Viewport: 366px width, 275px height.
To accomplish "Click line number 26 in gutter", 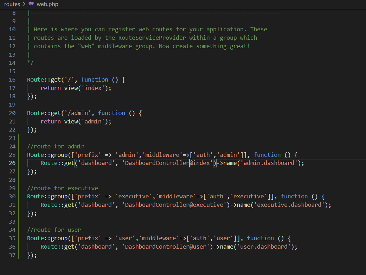I will click(x=12, y=163).
